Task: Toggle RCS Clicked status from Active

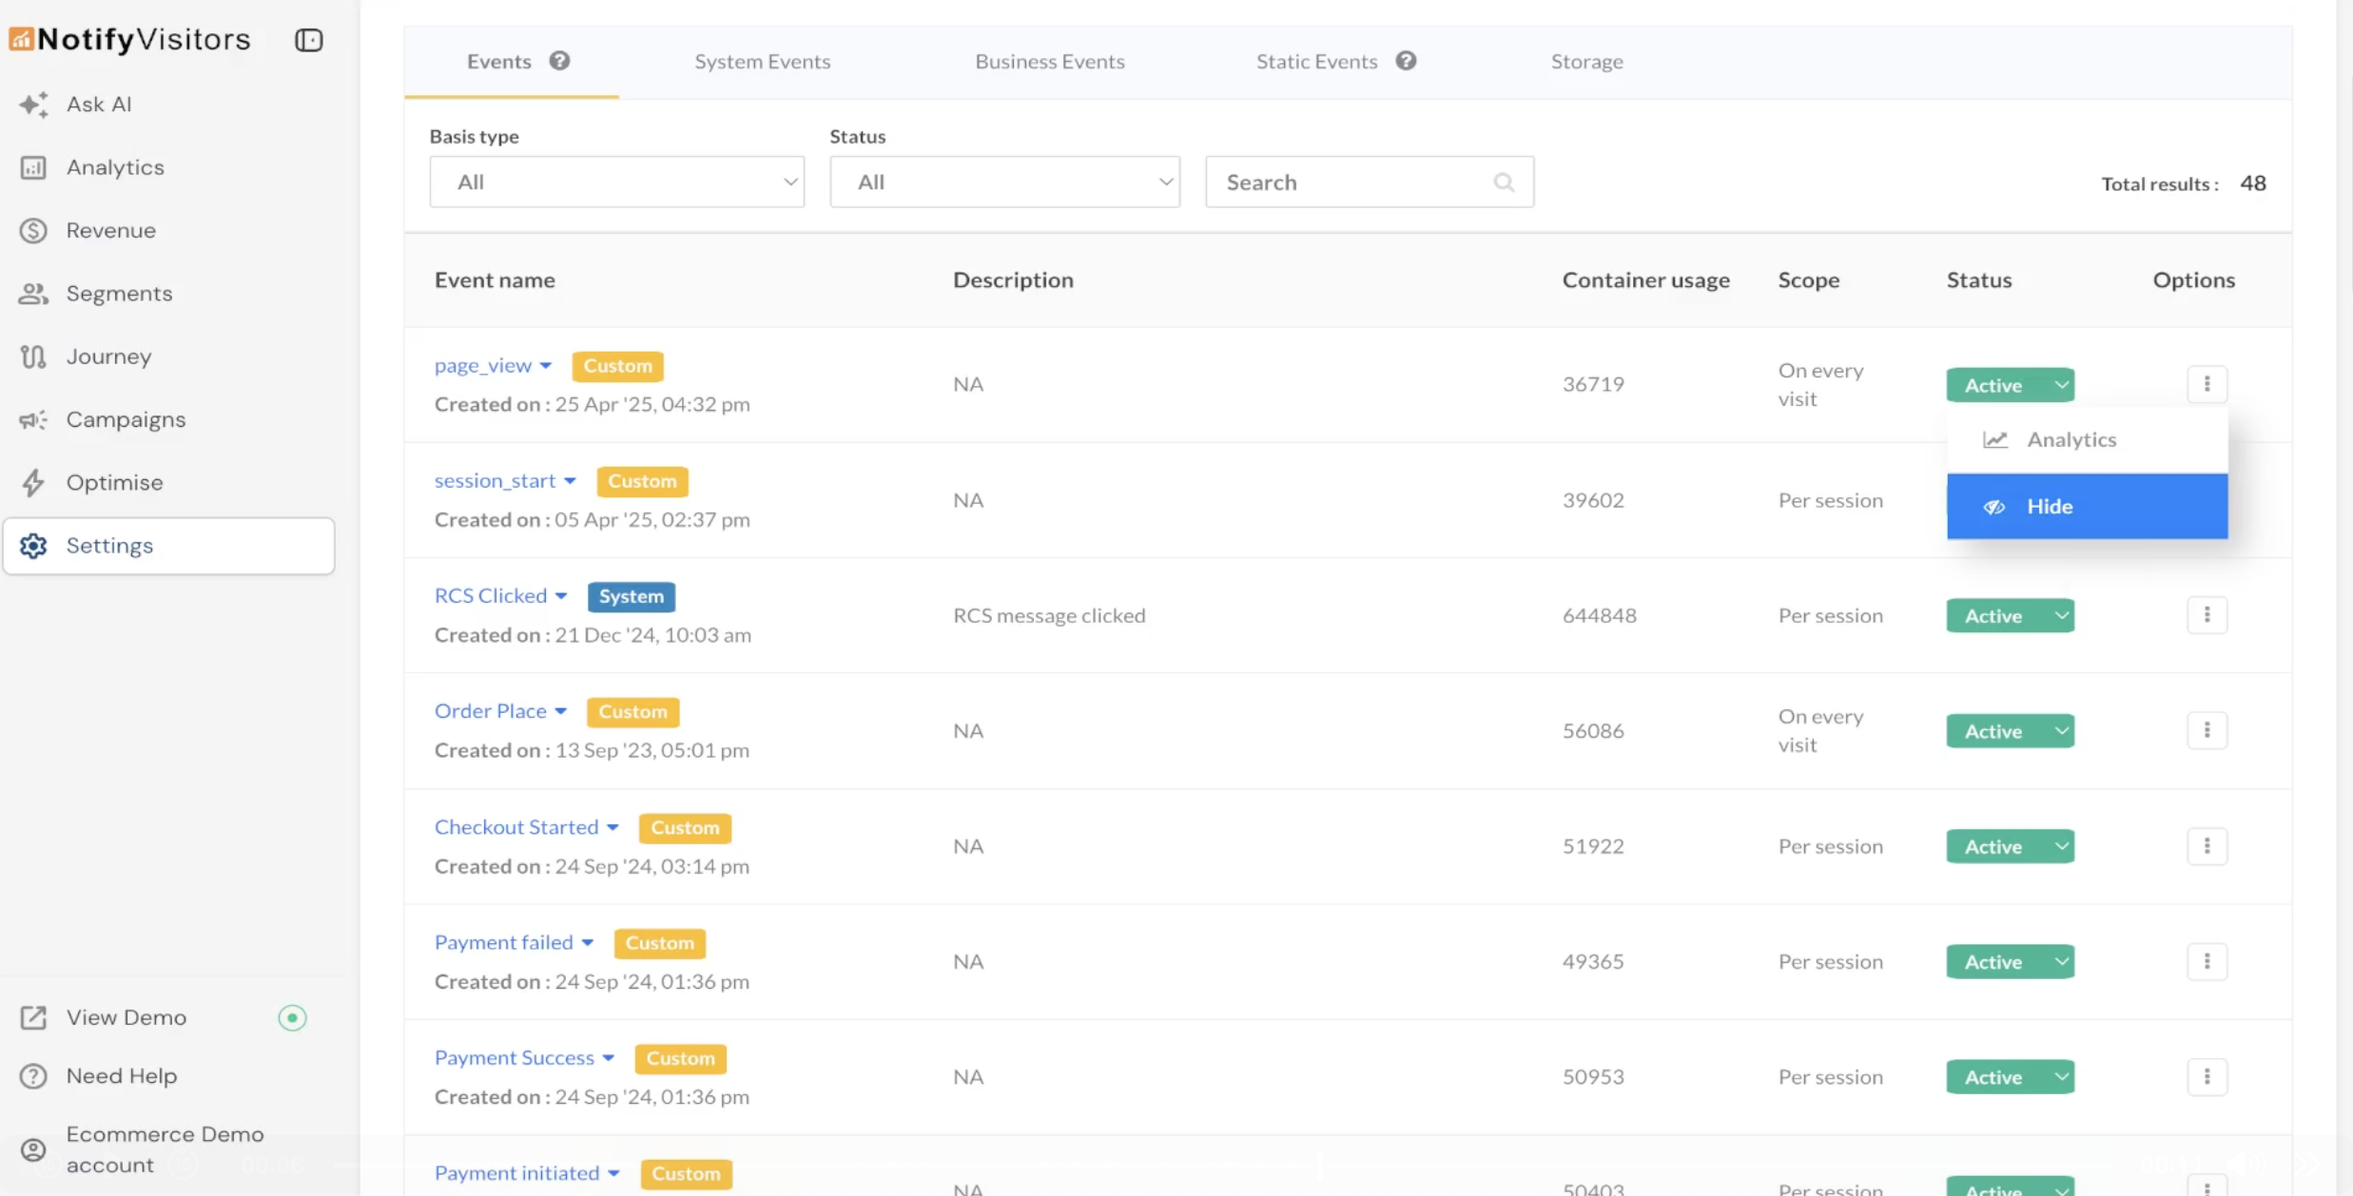Action: [x=2010, y=615]
